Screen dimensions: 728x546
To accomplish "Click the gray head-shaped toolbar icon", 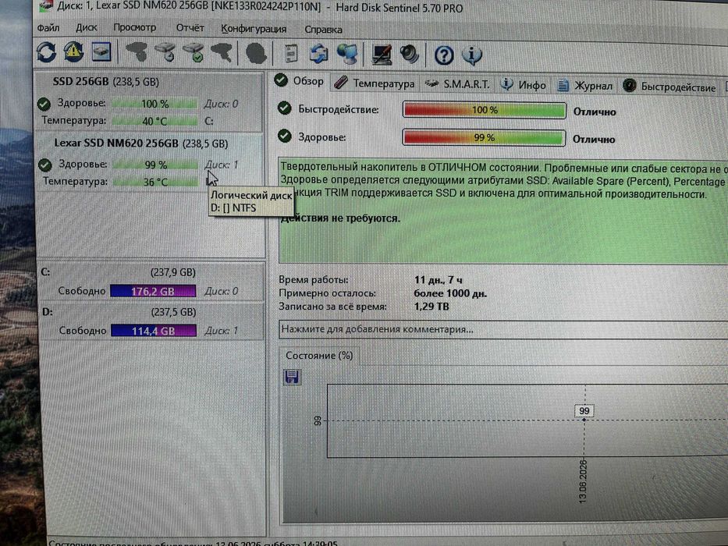I will tap(256, 53).
